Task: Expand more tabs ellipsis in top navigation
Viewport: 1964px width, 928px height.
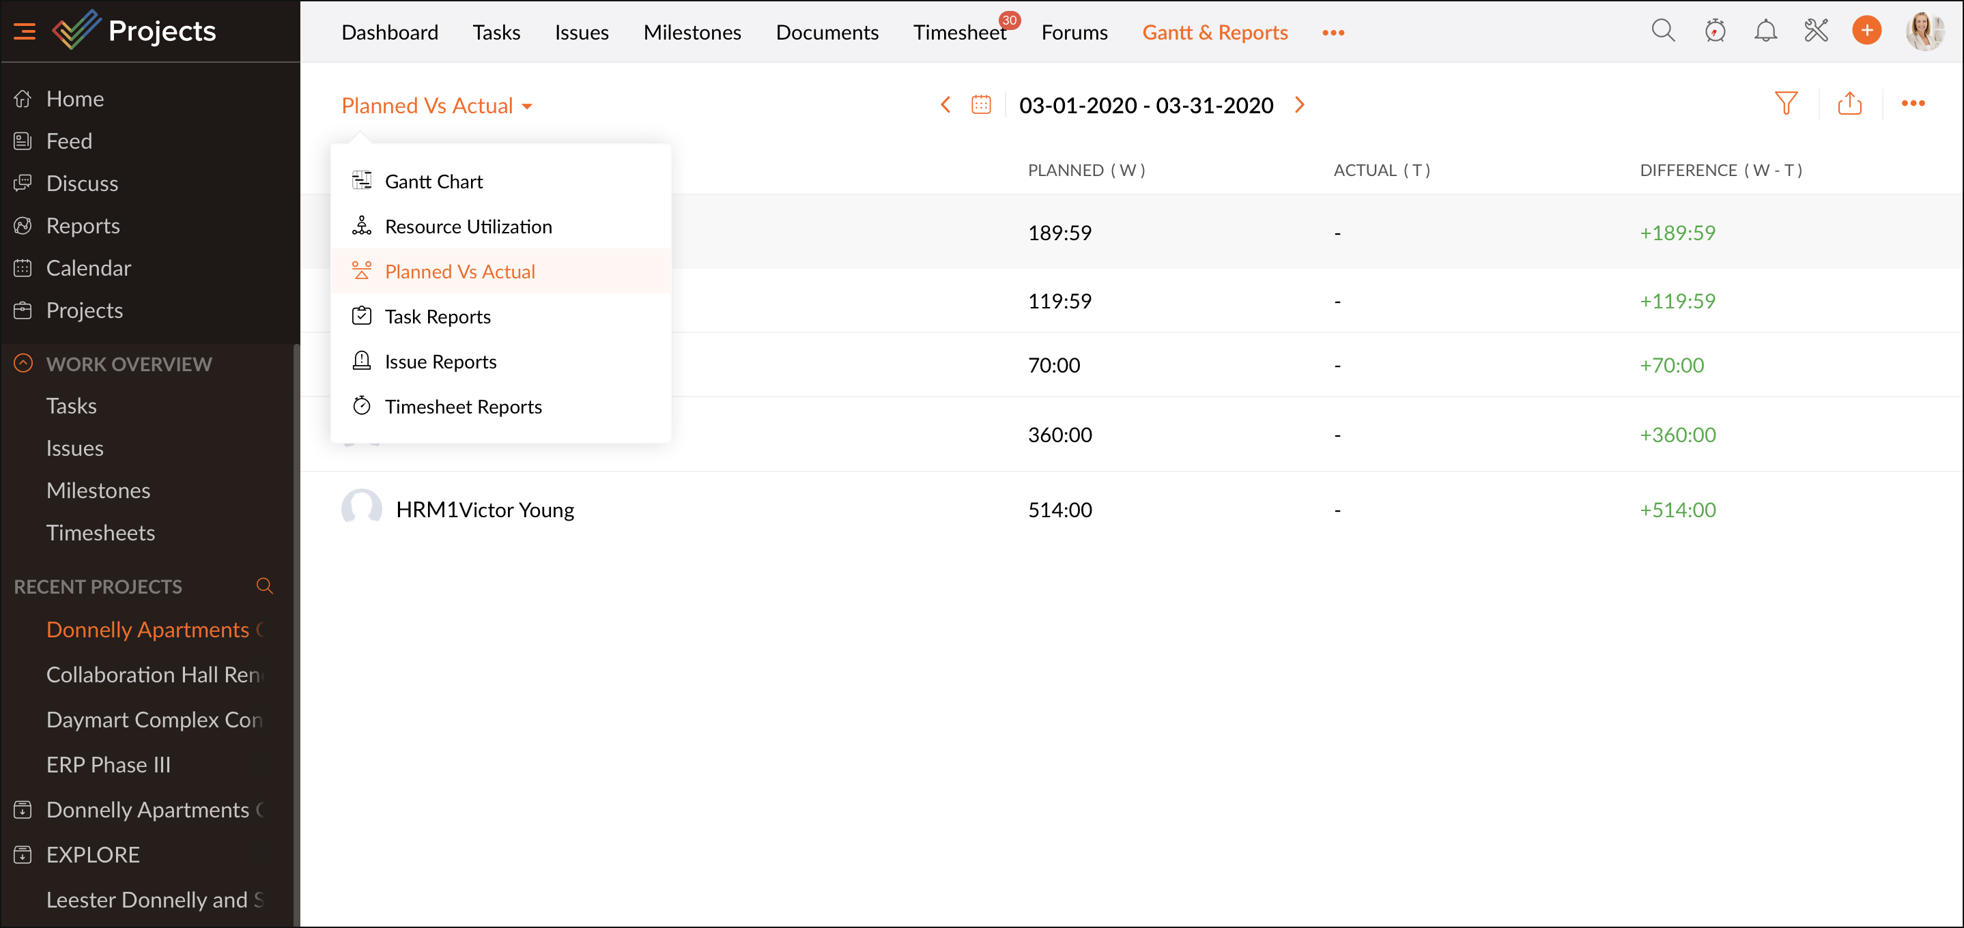Action: click(x=1333, y=33)
